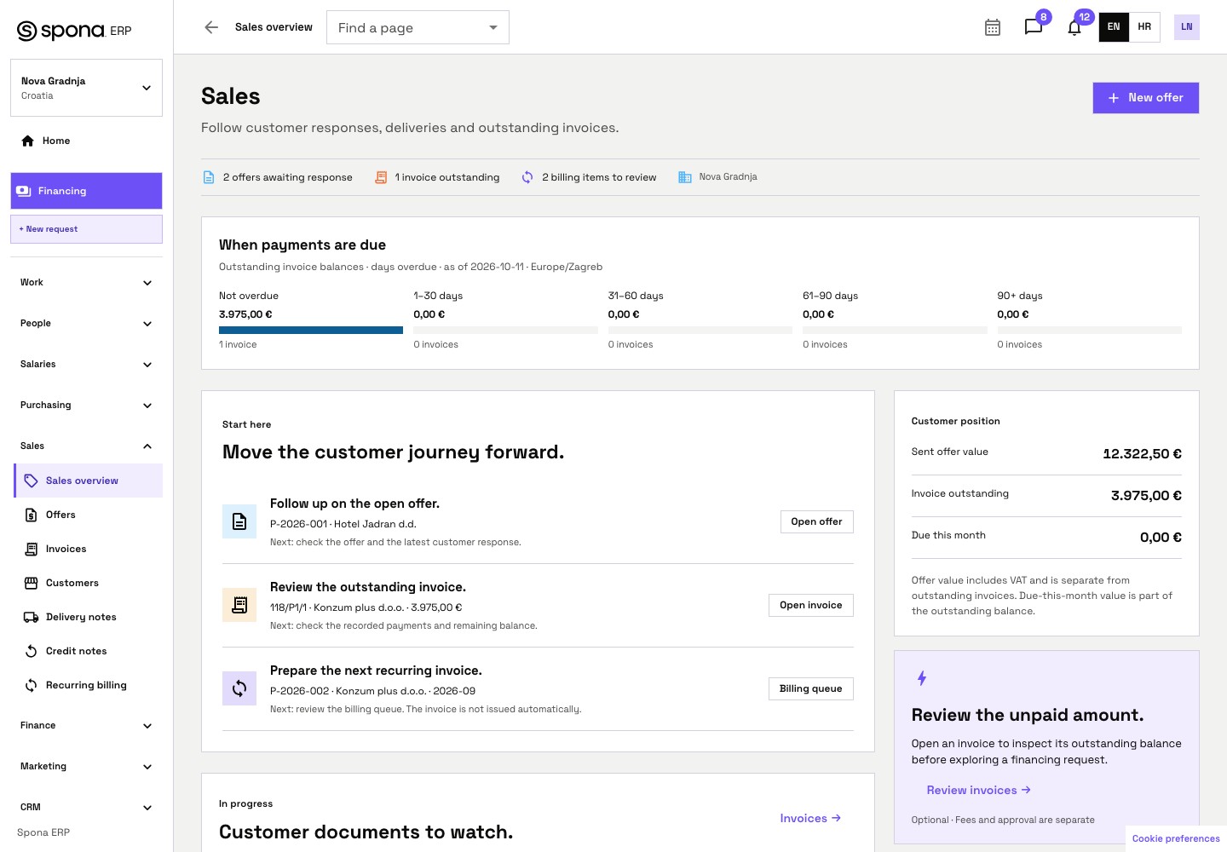Expand the Marketing menu section

coord(86,766)
